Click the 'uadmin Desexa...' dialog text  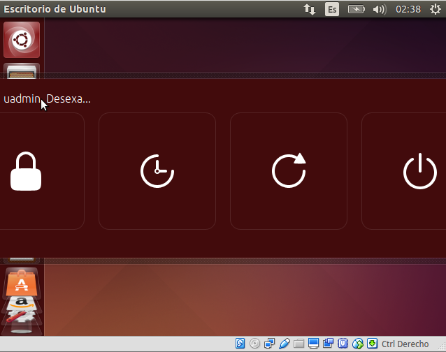tap(48, 99)
